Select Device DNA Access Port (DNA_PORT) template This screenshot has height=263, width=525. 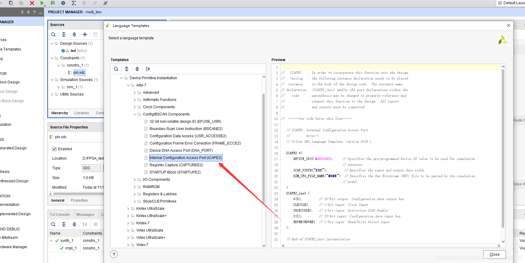pos(181,151)
